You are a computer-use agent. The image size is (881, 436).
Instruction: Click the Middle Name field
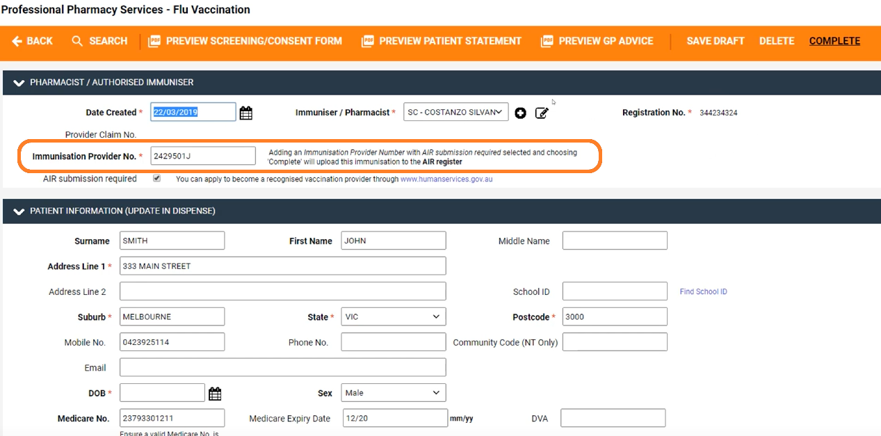pyautogui.click(x=615, y=241)
